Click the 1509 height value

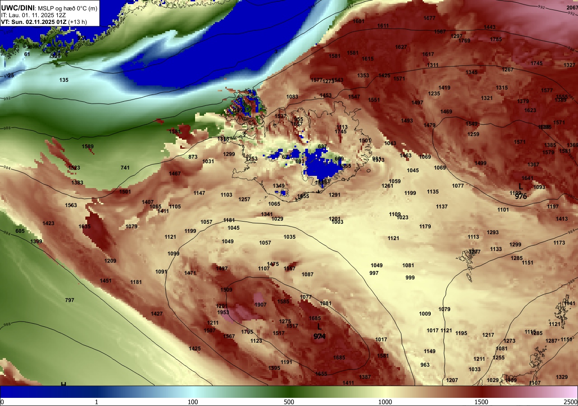pos(226,289)
